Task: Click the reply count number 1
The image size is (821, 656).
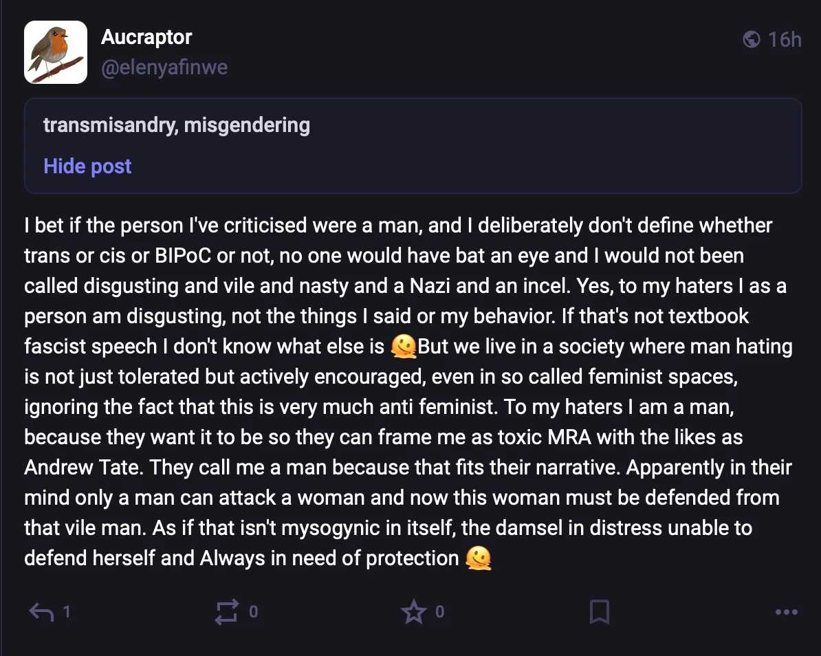Action: (x=67, y=611)
